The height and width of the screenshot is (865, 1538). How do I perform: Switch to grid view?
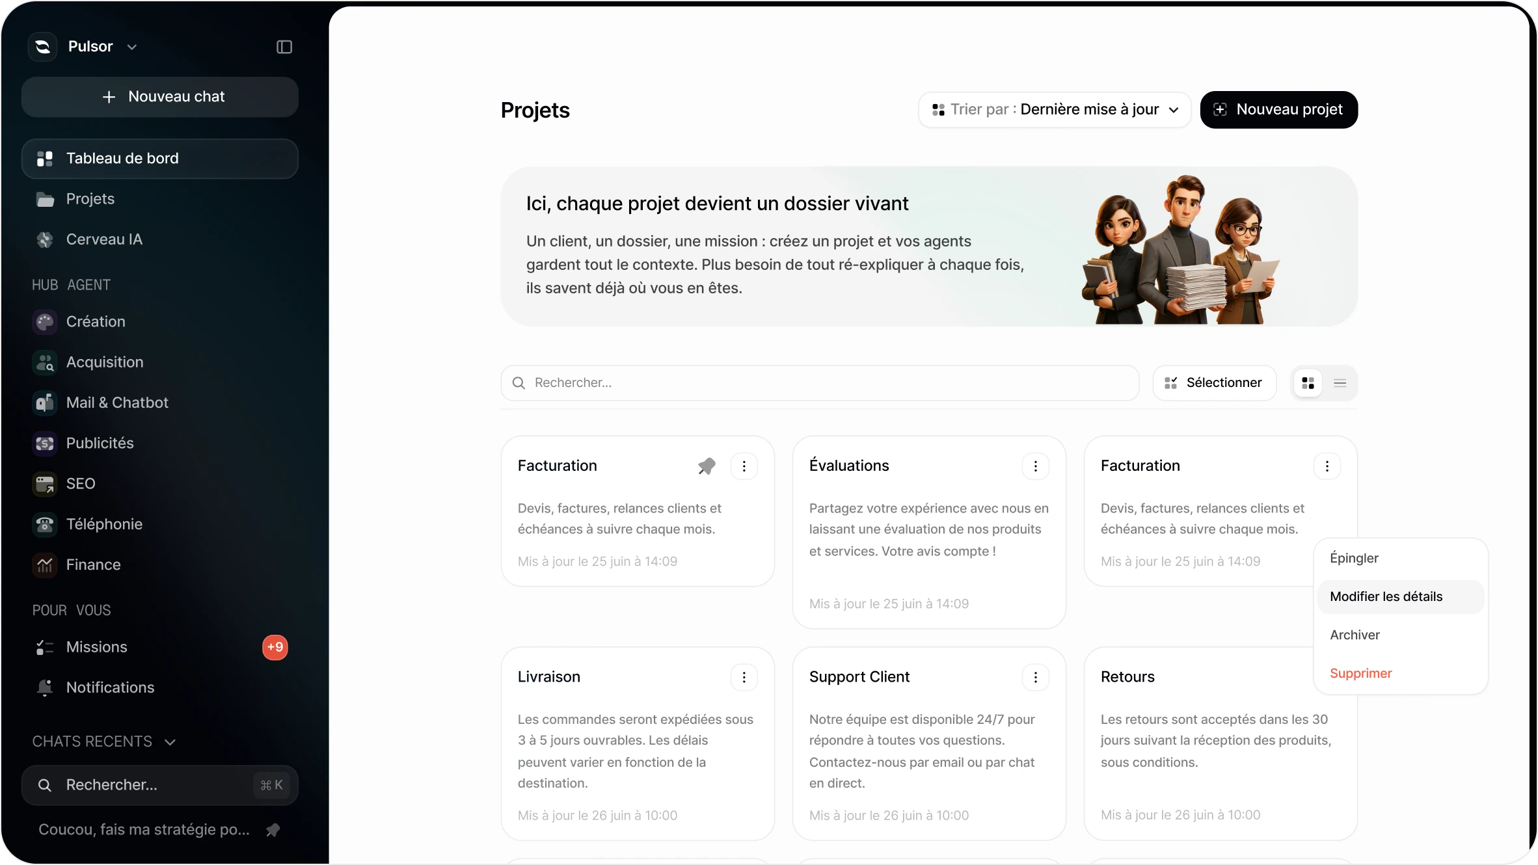[x=1308, y=382]
